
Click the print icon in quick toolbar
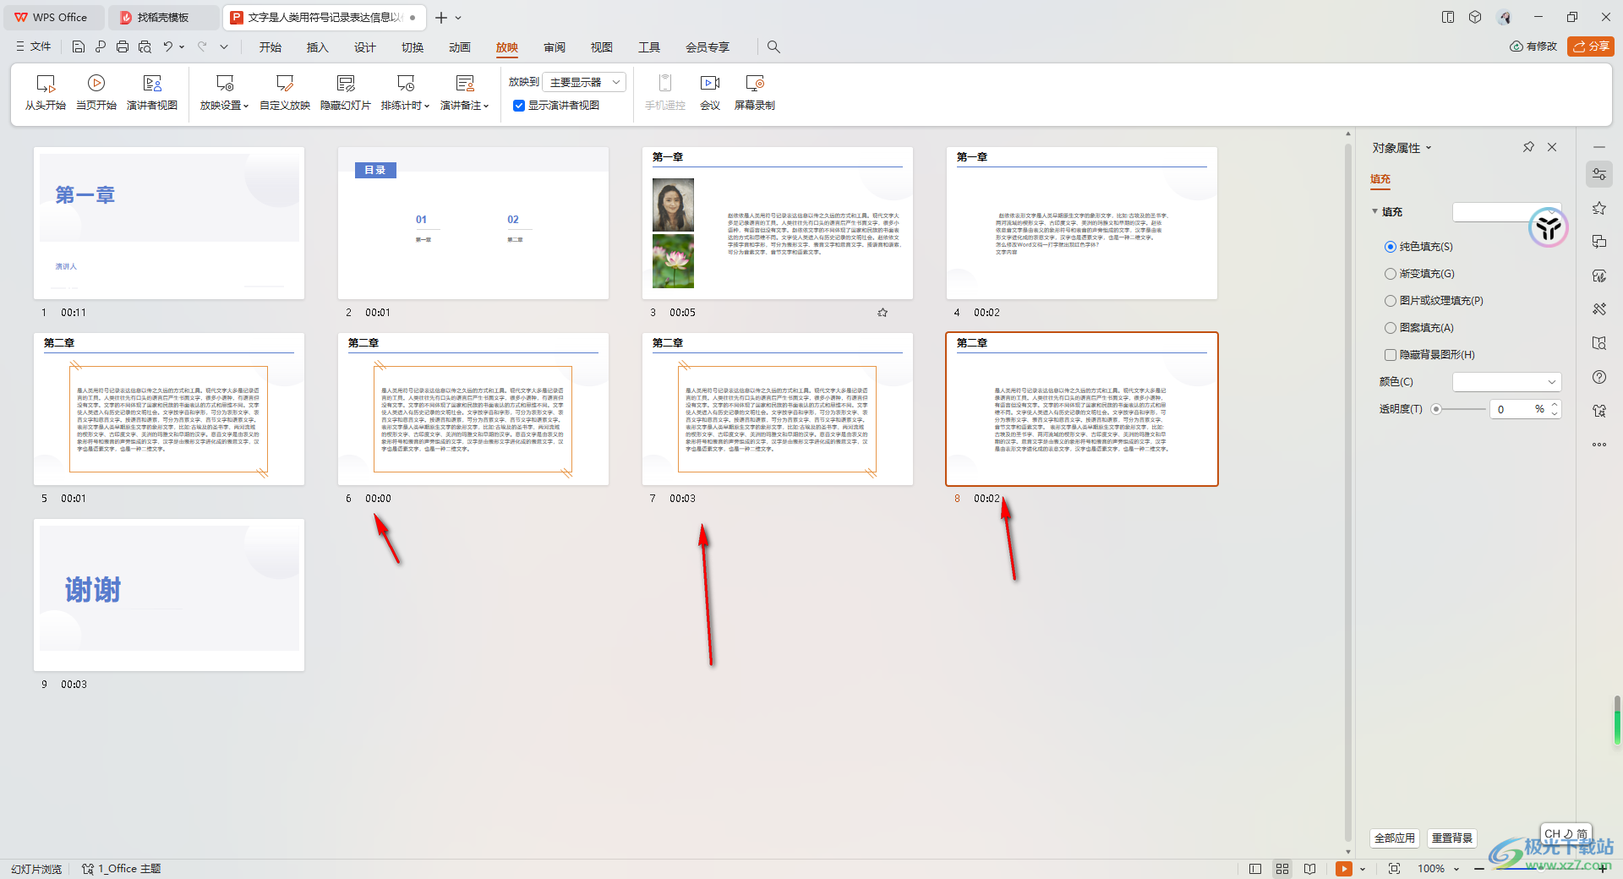click(x=123, y=46)
